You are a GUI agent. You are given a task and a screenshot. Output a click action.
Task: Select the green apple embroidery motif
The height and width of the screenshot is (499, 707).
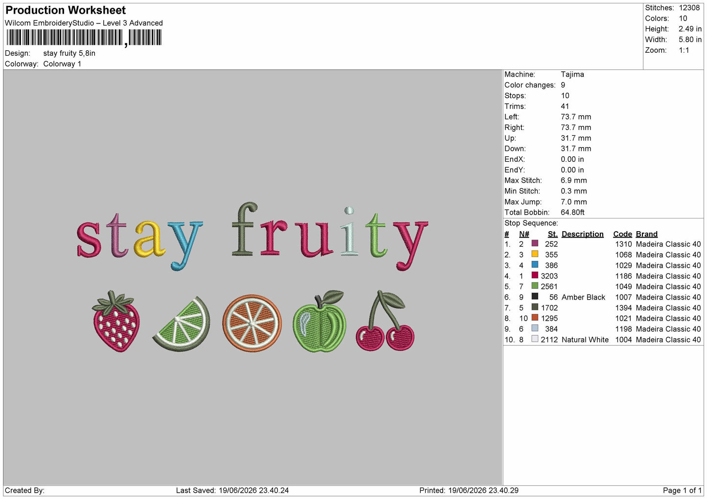point(319,321)
